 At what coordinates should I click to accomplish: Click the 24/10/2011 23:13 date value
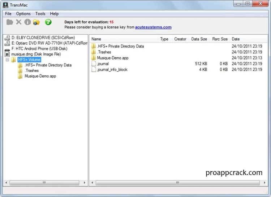[x=247, y=58]
